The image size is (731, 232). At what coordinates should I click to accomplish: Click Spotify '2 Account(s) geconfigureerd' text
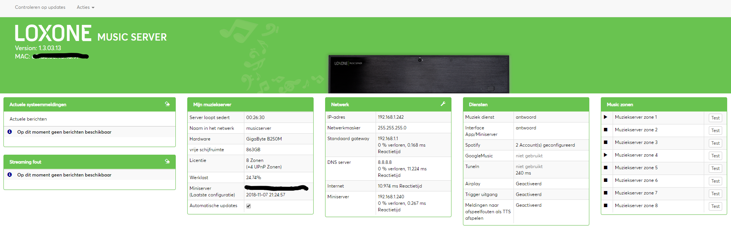coord(545,145)
